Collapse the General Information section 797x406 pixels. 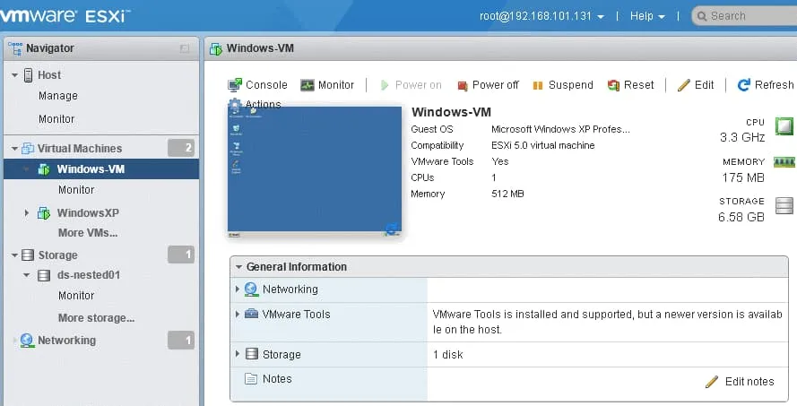point(238,267)
